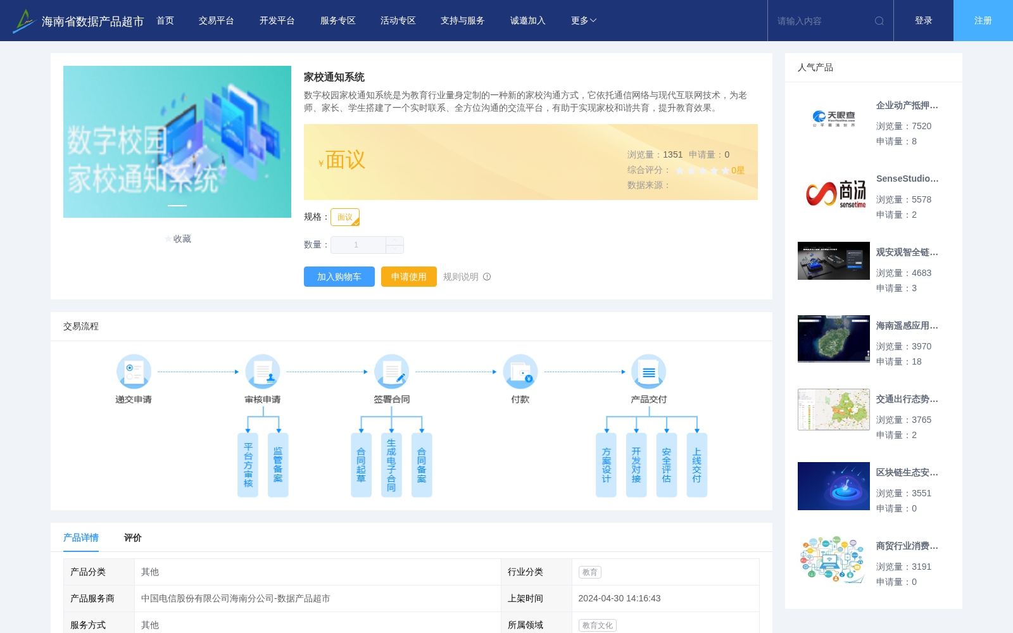1013x633 pixels.
Task: Click the 方案设计 step box
Action: coord(606,465)
